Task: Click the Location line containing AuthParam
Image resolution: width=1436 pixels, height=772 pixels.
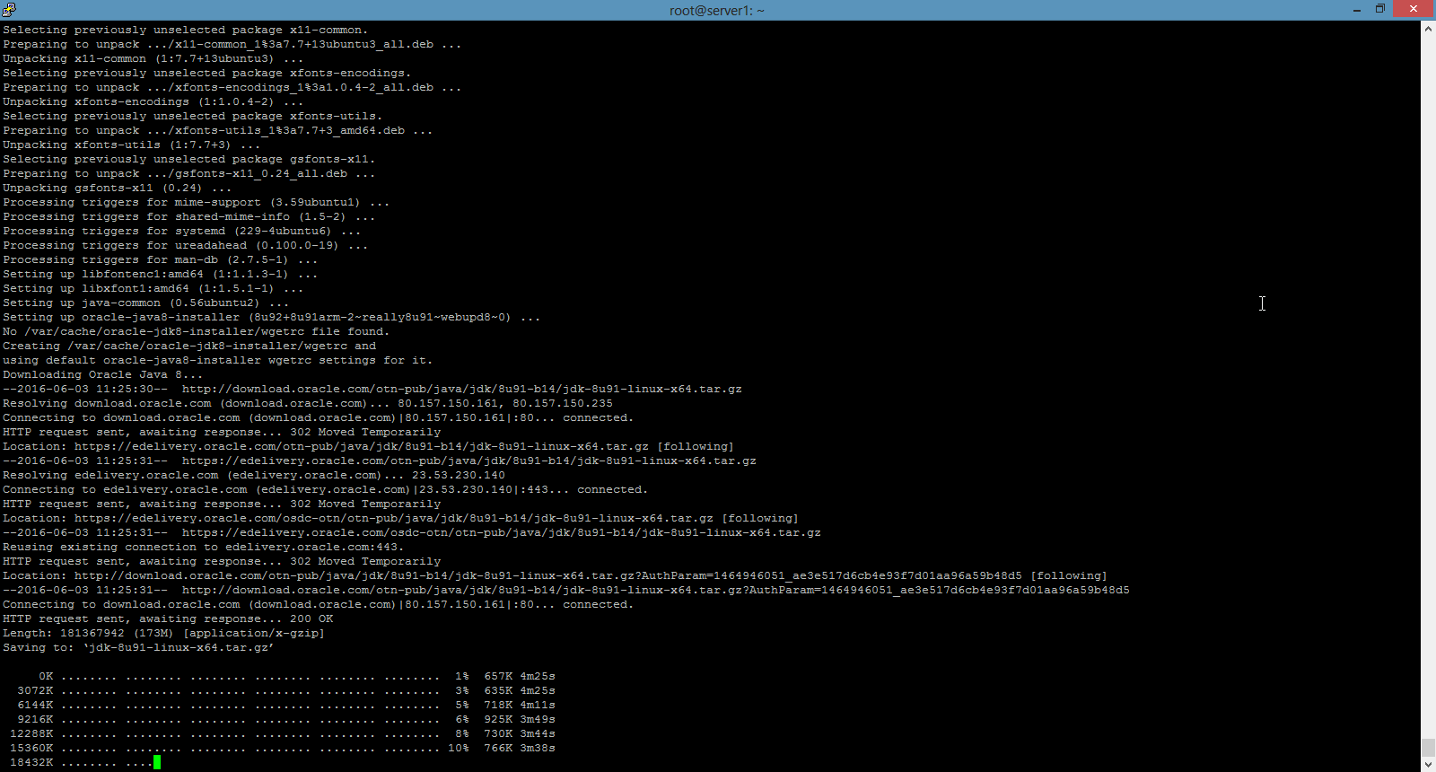Action: (555, 575)
